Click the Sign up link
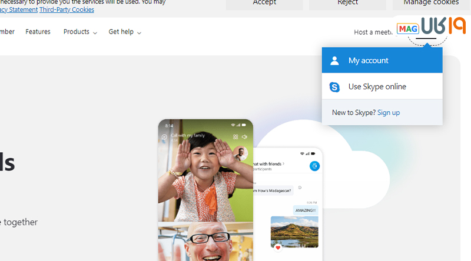This screenshot has width=471, height=261. pyautogui.click(x=389, y=112)
